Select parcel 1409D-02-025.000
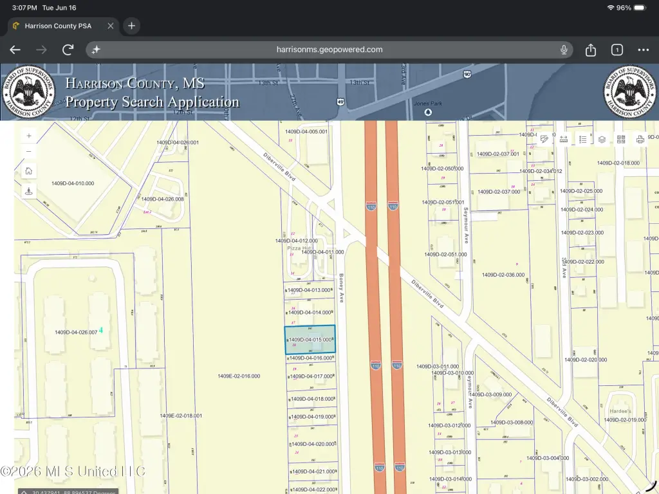 [581, 191]
